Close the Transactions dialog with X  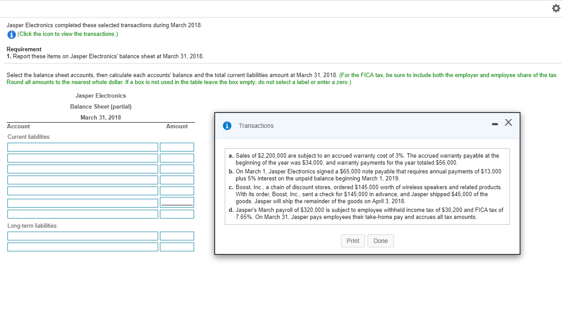coord(508,123)
